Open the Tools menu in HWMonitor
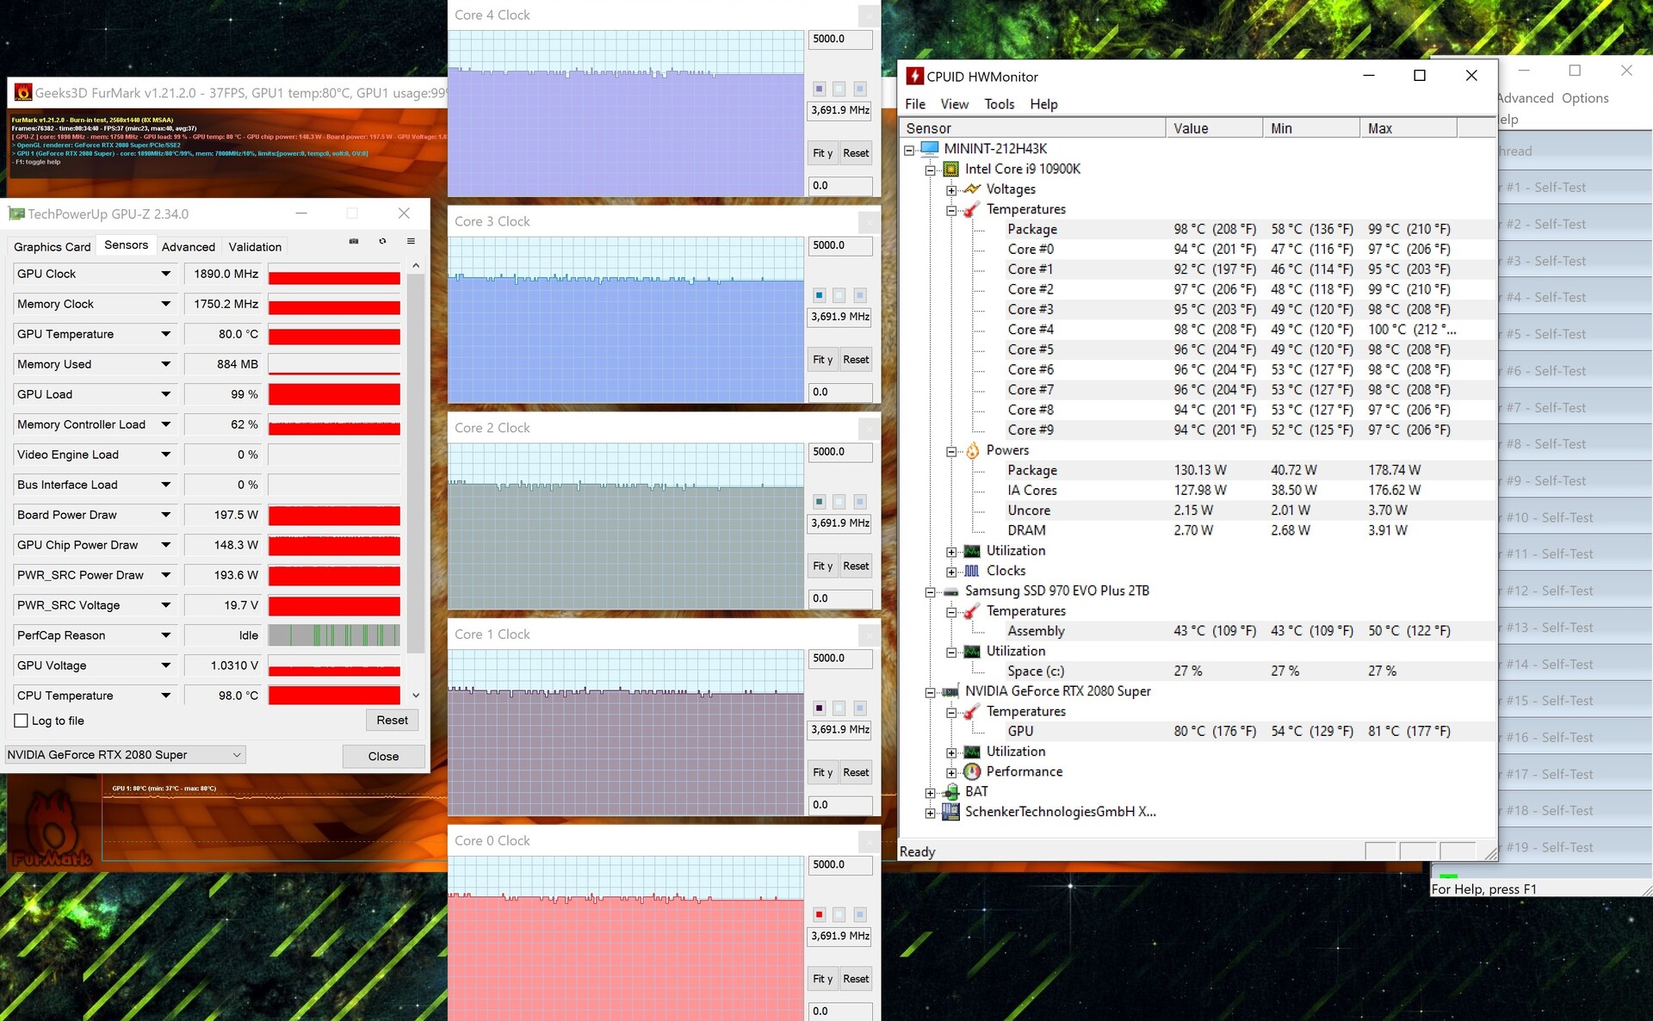The image size is (1653, 1021). click(999, 104)
